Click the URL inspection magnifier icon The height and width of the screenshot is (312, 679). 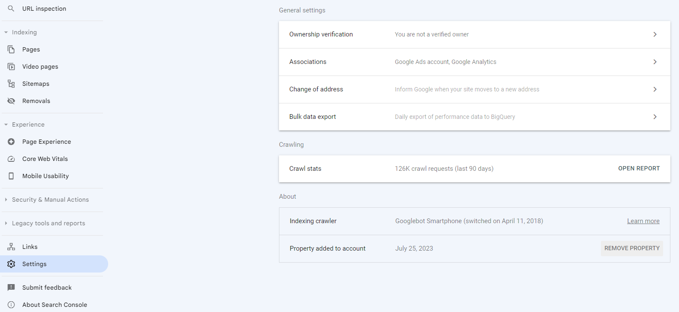pyautogui.click(x=11, y=9)
